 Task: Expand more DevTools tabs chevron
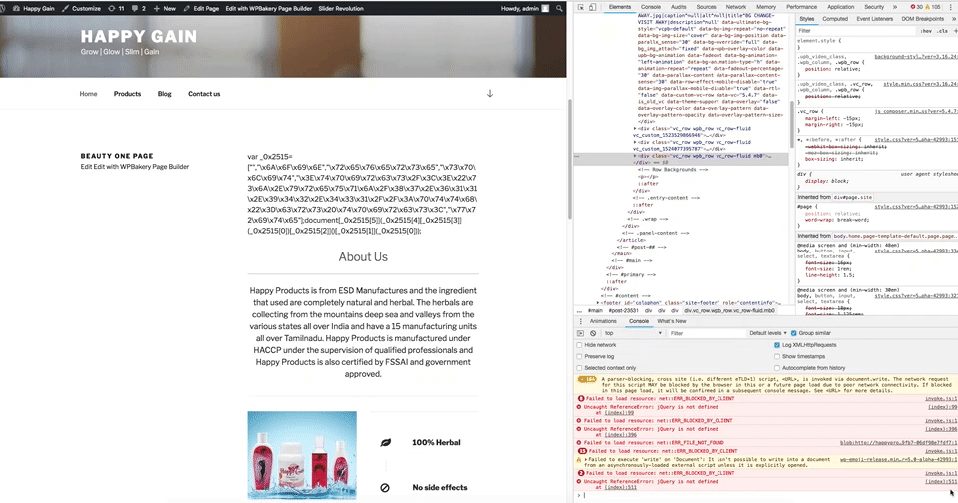pyautogui.click(x=895, y=7)
